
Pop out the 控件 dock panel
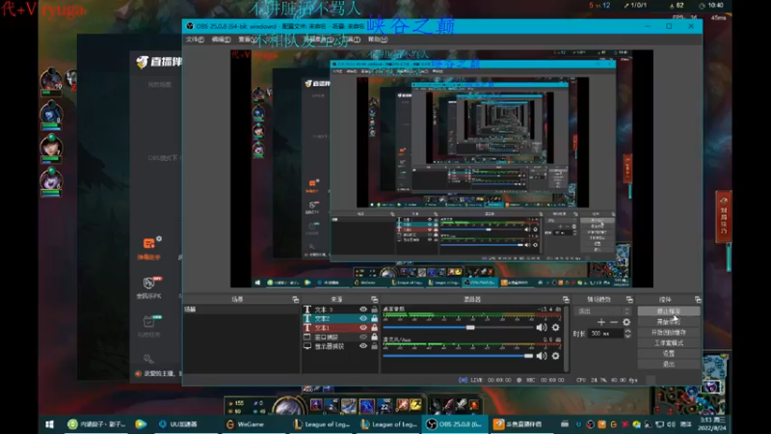tap(698, 299)
